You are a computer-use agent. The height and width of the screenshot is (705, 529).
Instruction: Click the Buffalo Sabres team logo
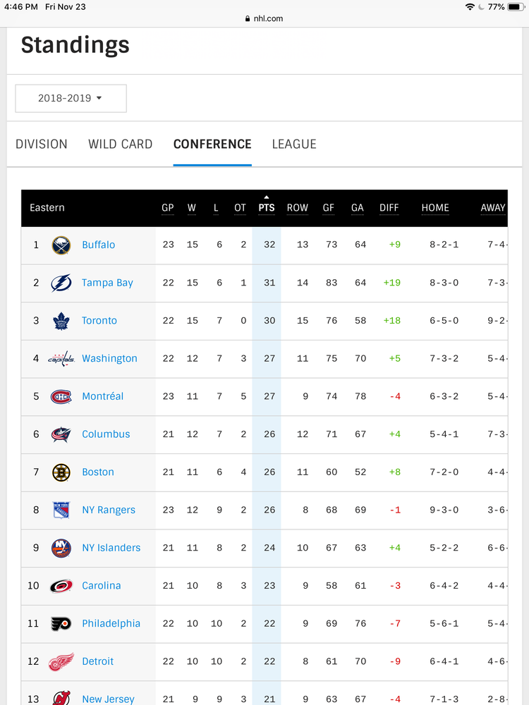tap(61, 245)
